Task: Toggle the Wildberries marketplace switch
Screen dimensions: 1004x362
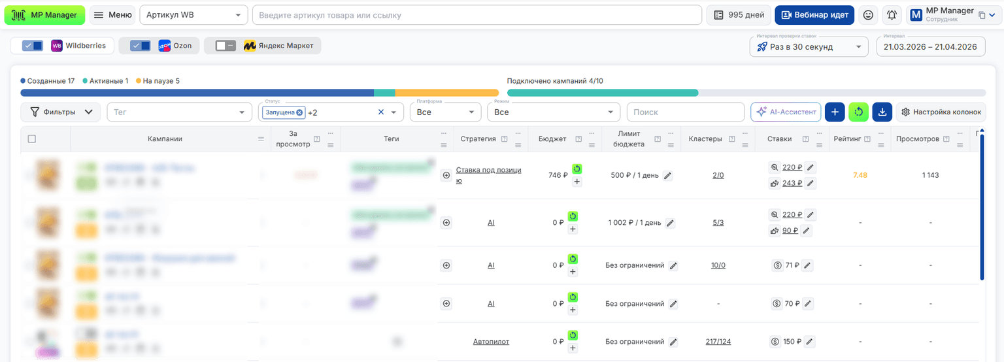Action: coord(33,46)
